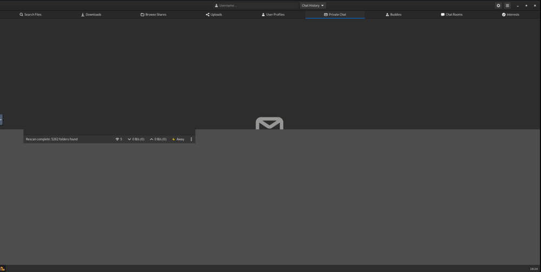Open the hamburger main menu

tap(507, 5)
